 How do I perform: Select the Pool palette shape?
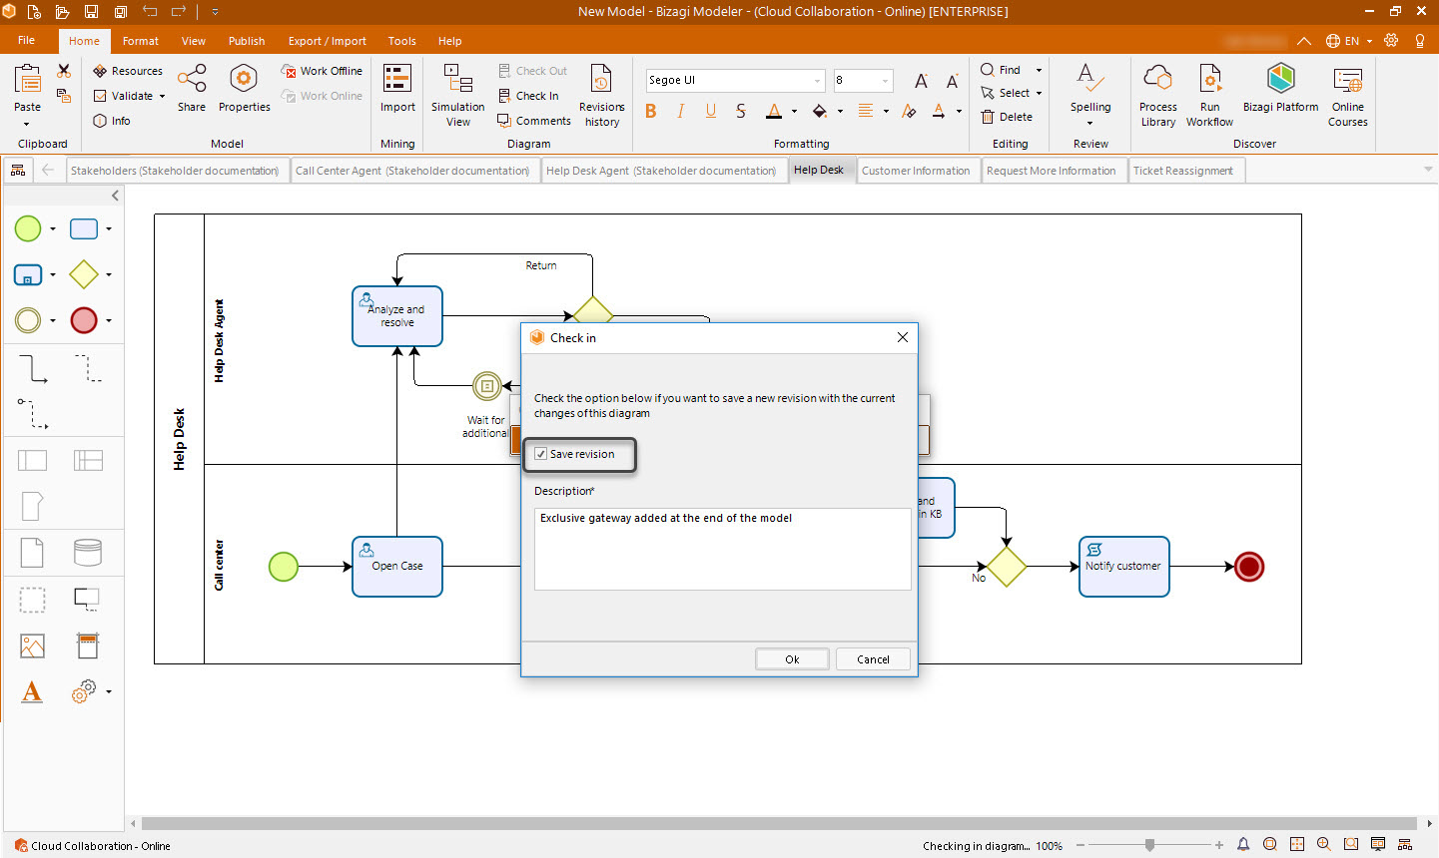click(32, 460)
